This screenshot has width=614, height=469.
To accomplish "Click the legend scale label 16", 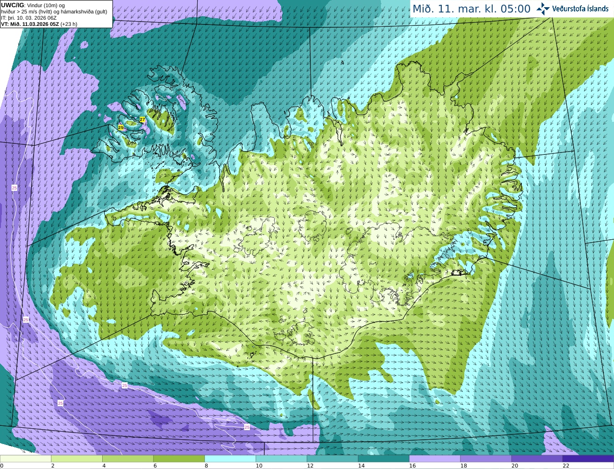I will coord(413,466).
